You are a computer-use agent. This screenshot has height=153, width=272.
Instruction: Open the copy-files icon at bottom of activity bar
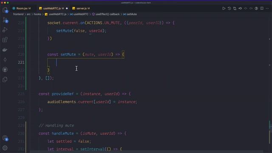(5, 79)
